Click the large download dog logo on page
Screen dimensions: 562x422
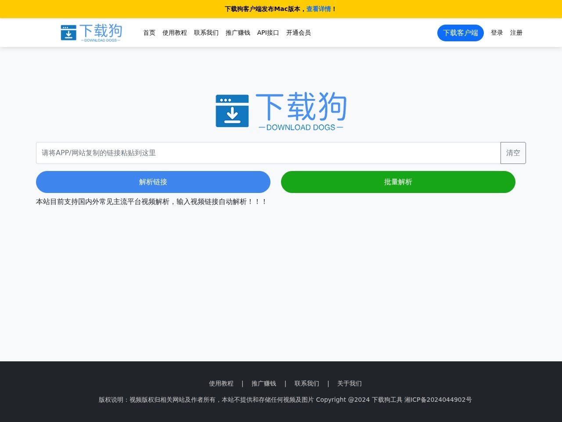tap(281, 111)
